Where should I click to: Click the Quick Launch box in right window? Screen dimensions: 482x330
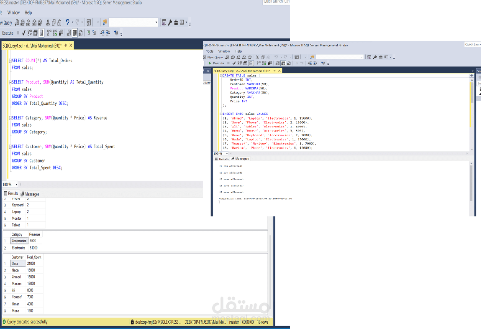473,44
